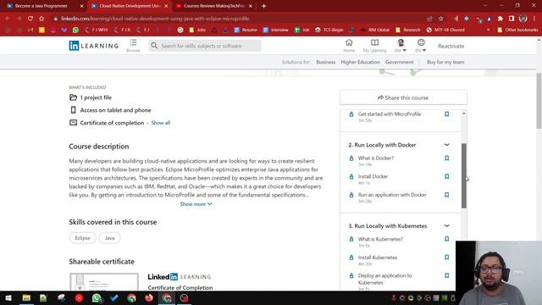Open 'Buy for my team'
Image resolution: width=542 pixels, height=305 pixels.
click(445, 62)
